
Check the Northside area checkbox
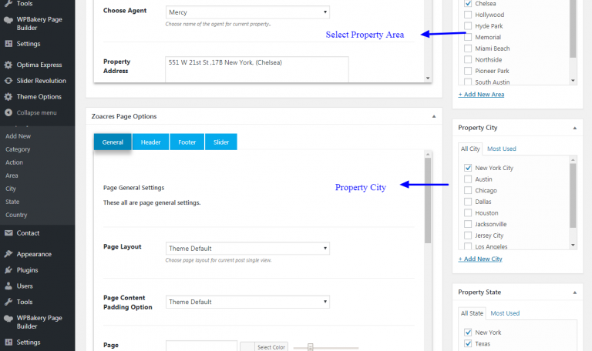point(468,59)
